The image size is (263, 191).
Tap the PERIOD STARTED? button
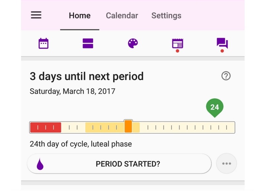pos(119,164)
